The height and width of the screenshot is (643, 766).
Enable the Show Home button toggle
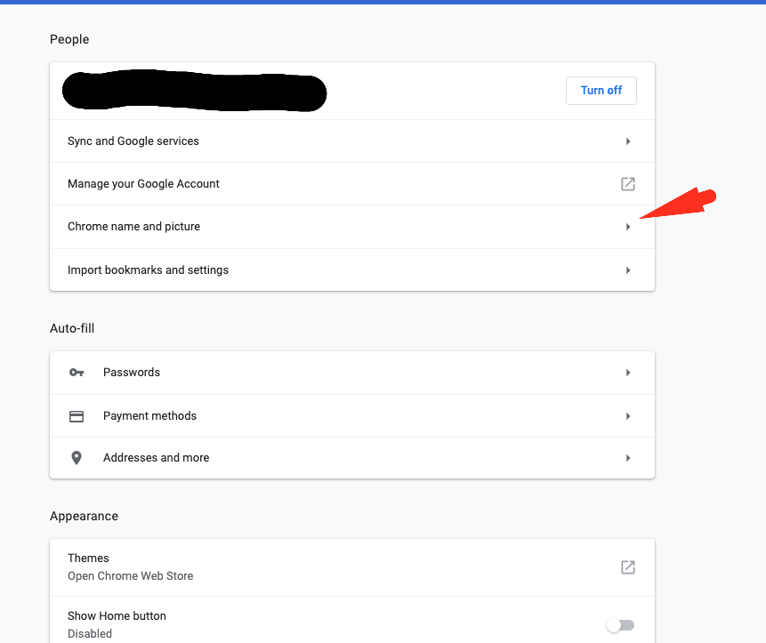click(x=620, y=625)
